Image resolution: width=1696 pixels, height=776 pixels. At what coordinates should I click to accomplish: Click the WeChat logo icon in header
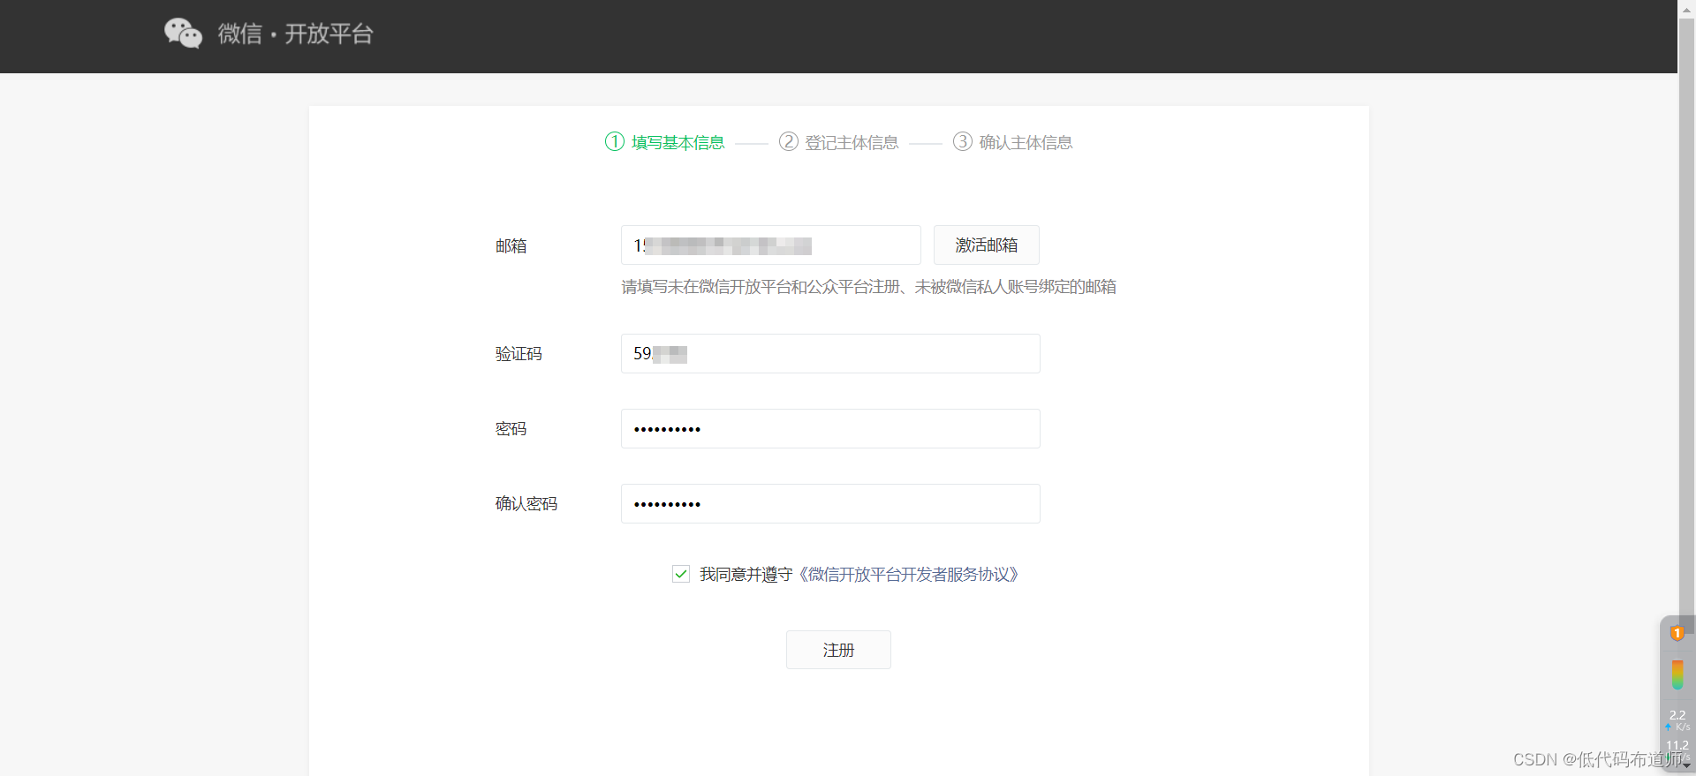click(x=183, y=34)
